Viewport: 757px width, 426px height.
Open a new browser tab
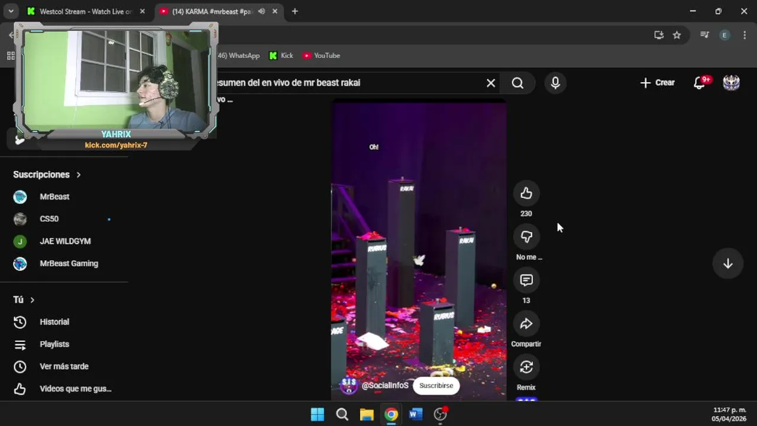(x=295, y=11)
